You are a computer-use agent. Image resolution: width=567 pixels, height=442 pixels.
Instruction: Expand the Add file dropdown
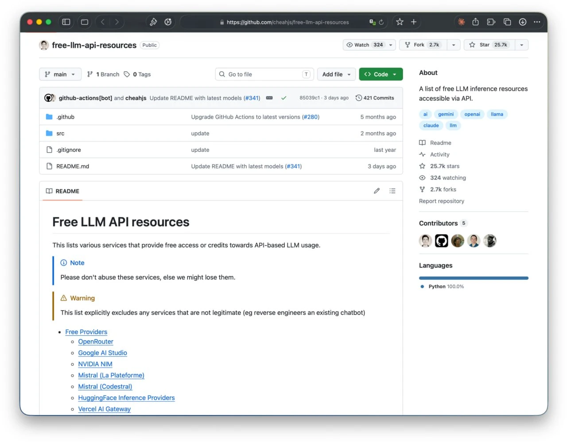pos(336,74)
